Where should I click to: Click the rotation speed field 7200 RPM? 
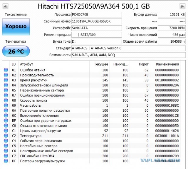tap(172, 28)
